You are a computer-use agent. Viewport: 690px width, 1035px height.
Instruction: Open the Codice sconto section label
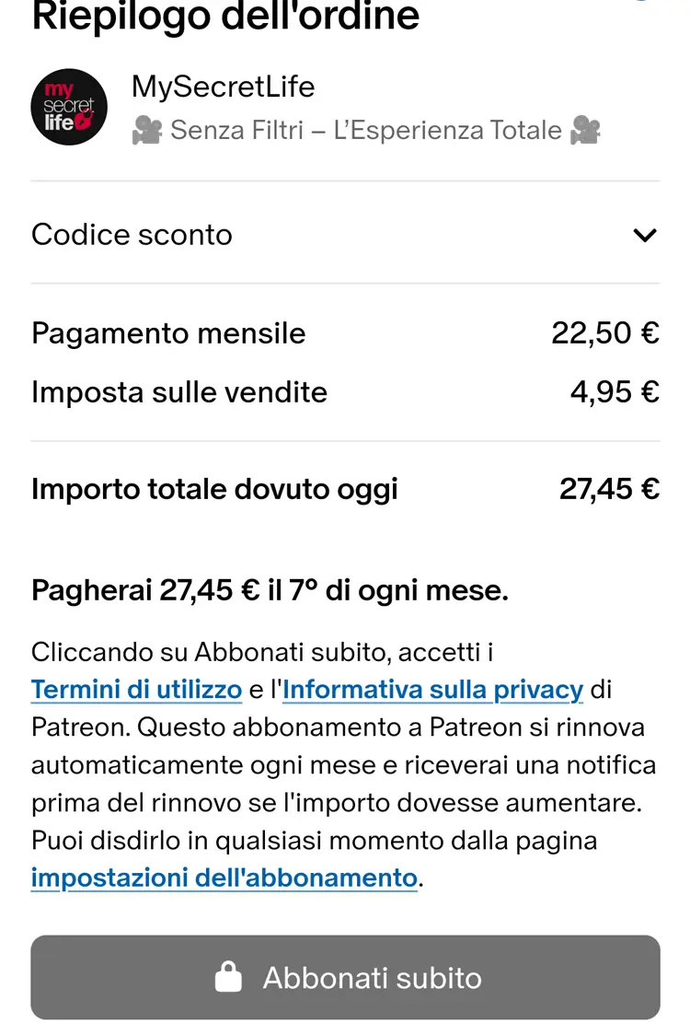pyautogui.click(x=132, y=235)
